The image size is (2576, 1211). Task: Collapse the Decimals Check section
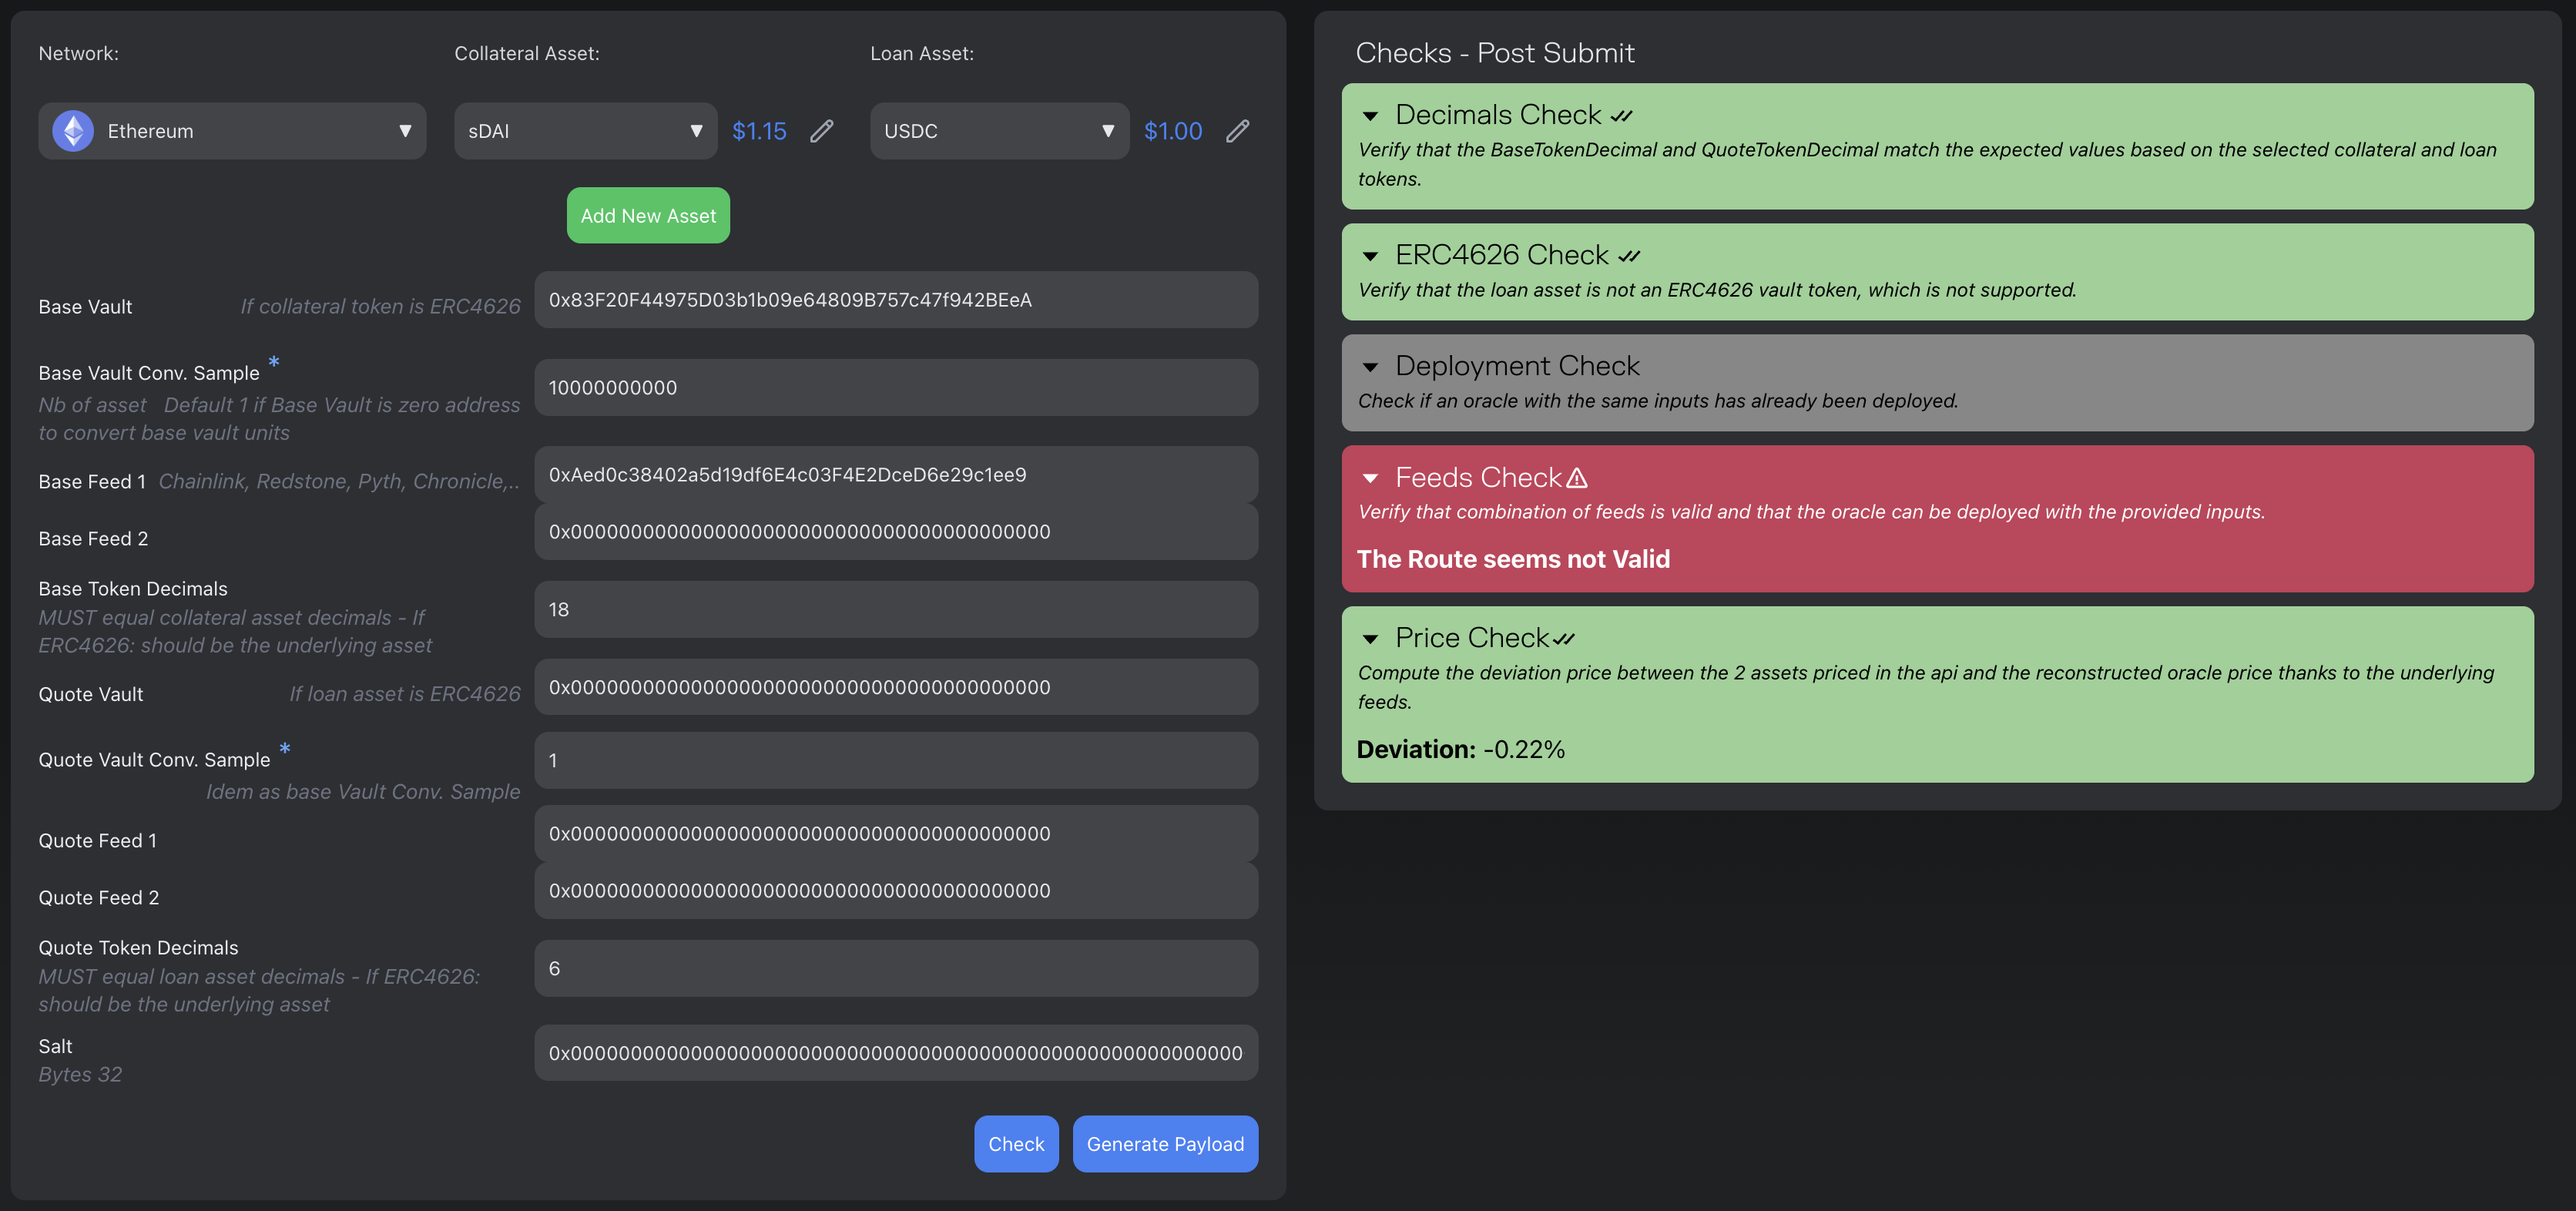pyautogui.click(x=1370, y=116)
